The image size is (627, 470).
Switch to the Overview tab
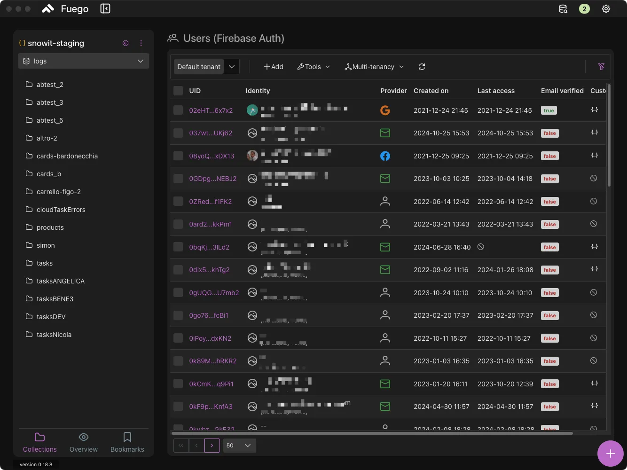tap(83, 442)
